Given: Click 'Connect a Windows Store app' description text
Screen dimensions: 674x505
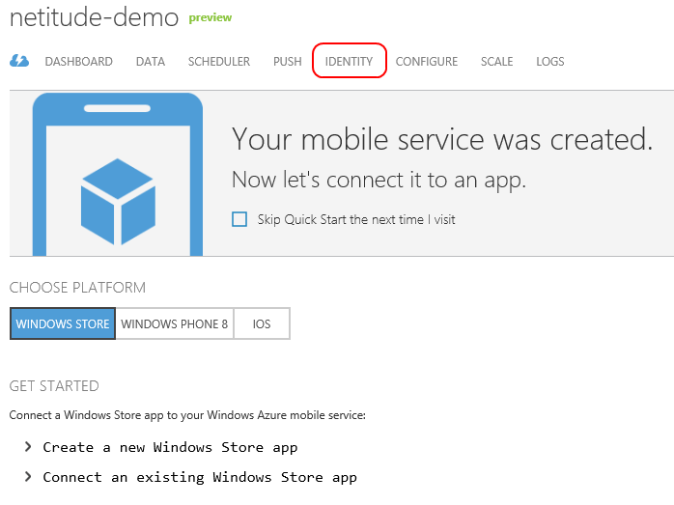Looking at the screenshot, I should click(187, 415).
